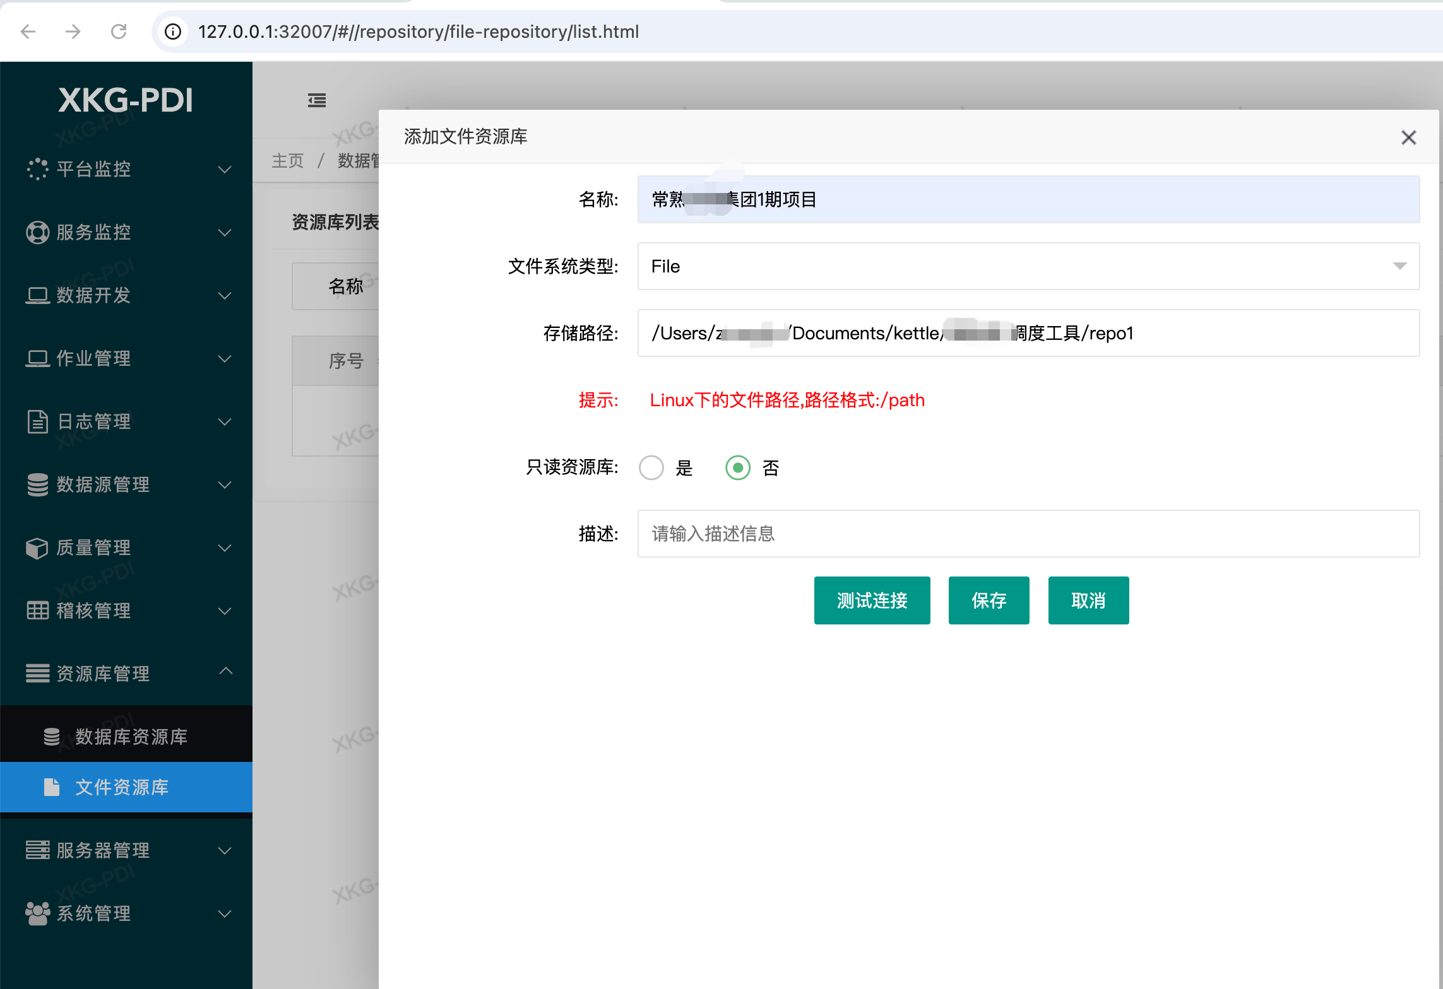This screenshot has height=989, width=1443.
Task: Select the 数据源管理 datasource icon
Action: [x=38, y=484]
